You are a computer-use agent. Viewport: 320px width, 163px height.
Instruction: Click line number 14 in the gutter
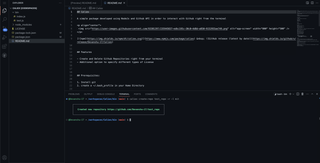tap(71, 58)
